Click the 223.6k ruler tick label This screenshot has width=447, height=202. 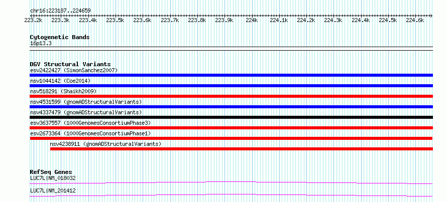pos(143,20)
